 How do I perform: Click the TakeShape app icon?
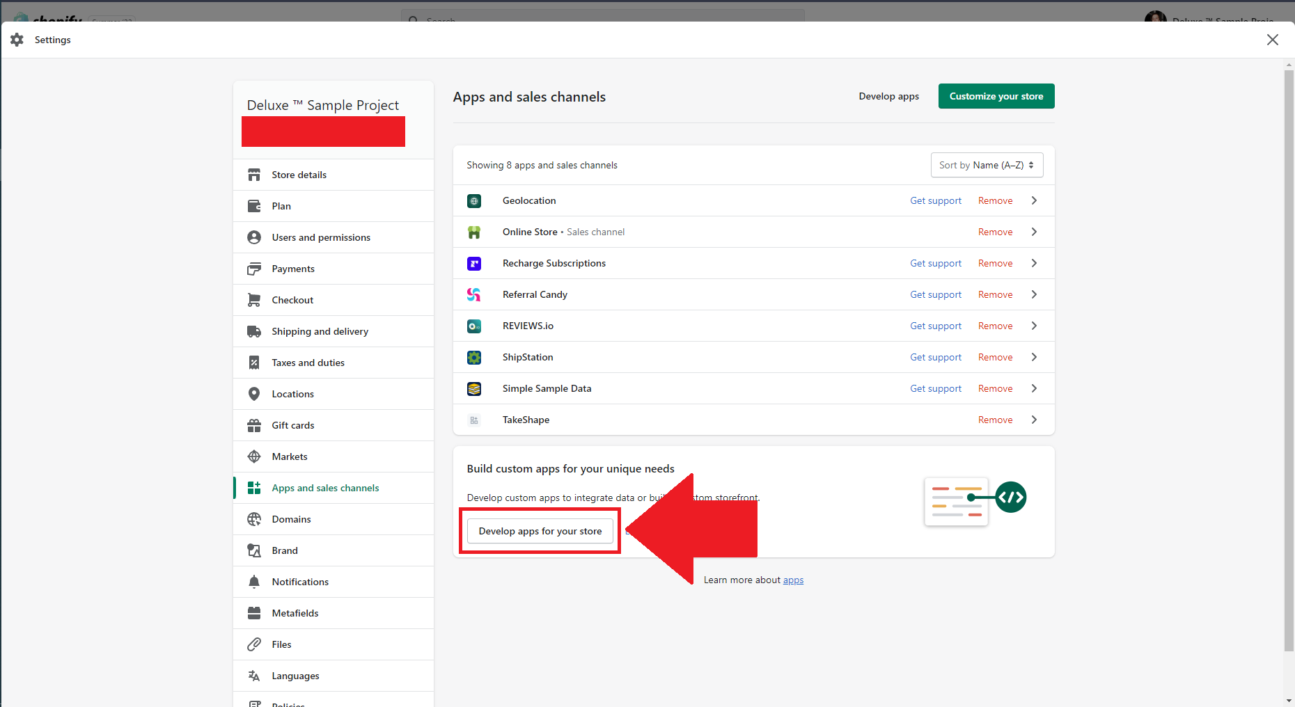(x=474, y=420)
